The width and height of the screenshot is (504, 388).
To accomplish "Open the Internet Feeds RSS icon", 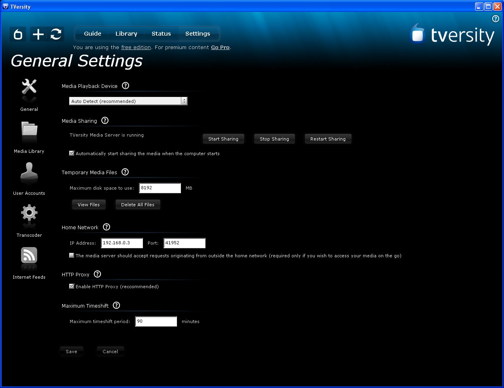I will click(x=29, y=256).
